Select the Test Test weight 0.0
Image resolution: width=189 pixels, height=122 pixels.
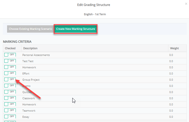(x=171, y=61)
